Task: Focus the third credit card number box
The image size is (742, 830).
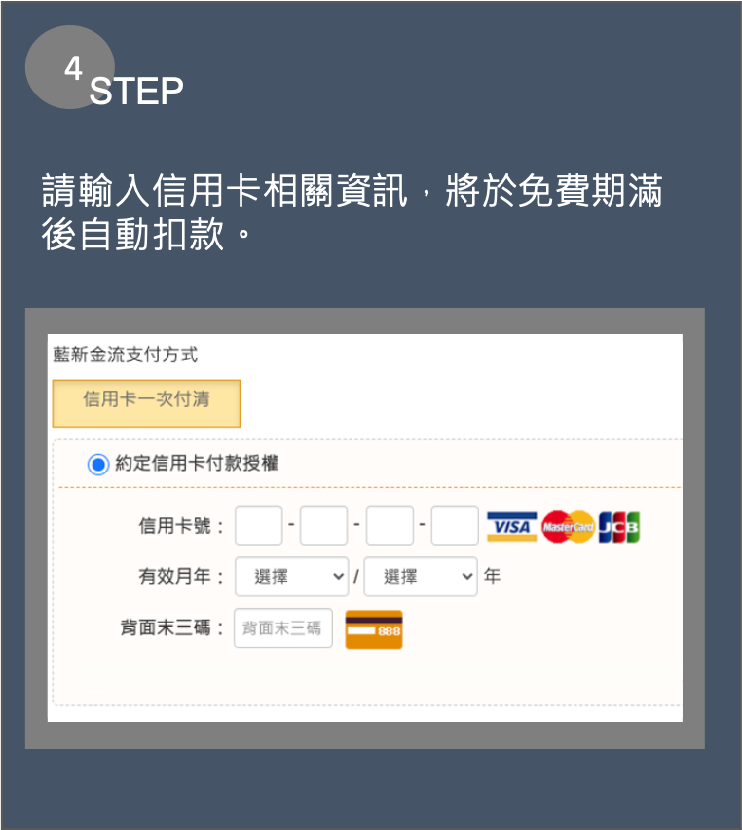Action: click(x=390, y=525)
